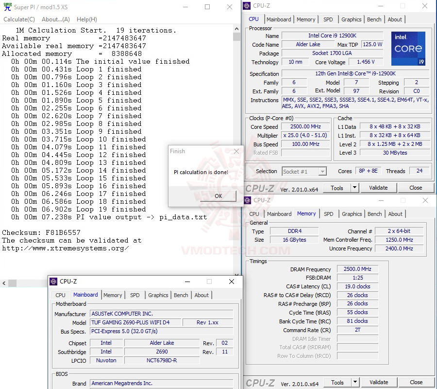Maximize the Super PI window
The width and height of the screenshot is (437, 389).
(207, 7)
